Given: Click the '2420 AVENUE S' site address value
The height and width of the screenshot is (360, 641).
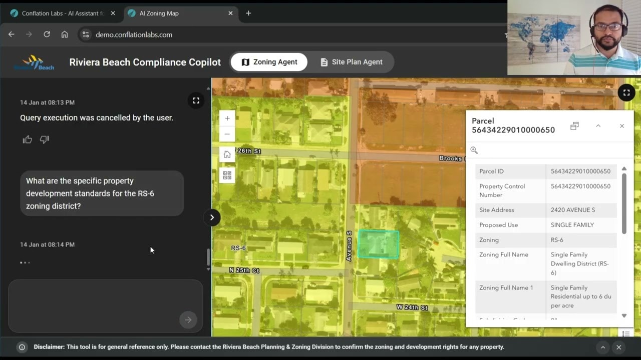Looking at the screenshot, I should [573, 210].
